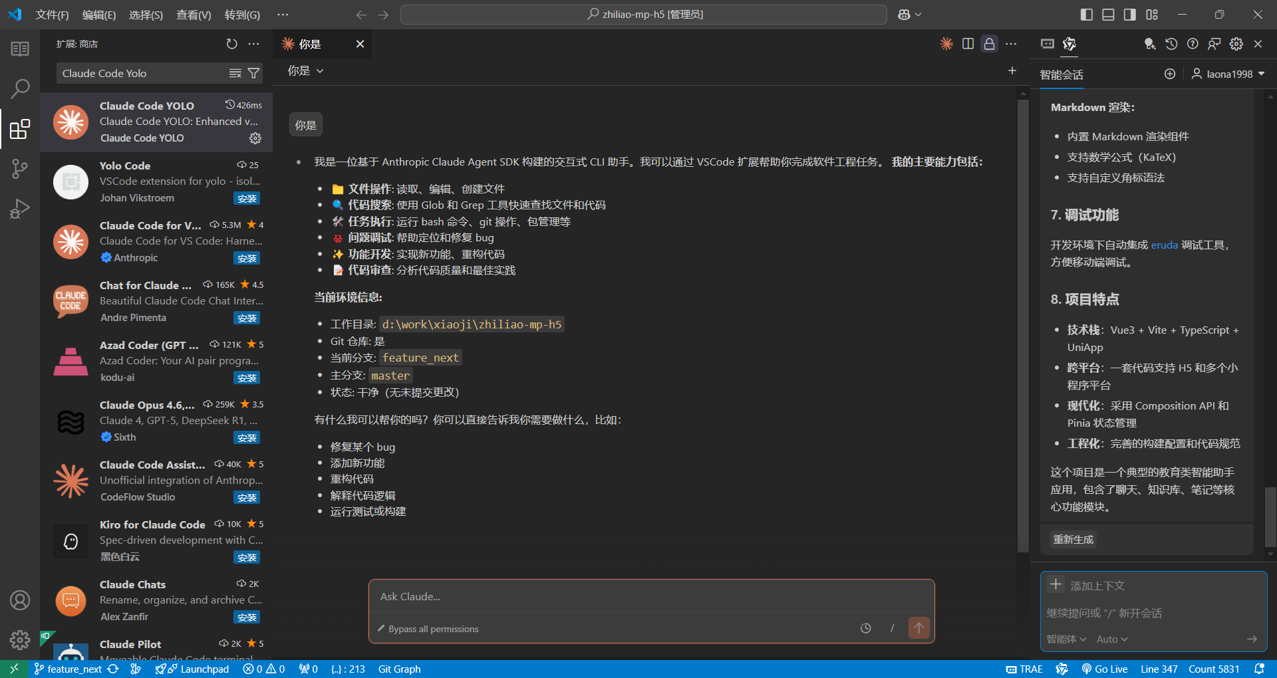Select the Run and Debug icon
The width and height of the screenshot is (1277, 678).
pyautogui.click(x=19, y=208)
